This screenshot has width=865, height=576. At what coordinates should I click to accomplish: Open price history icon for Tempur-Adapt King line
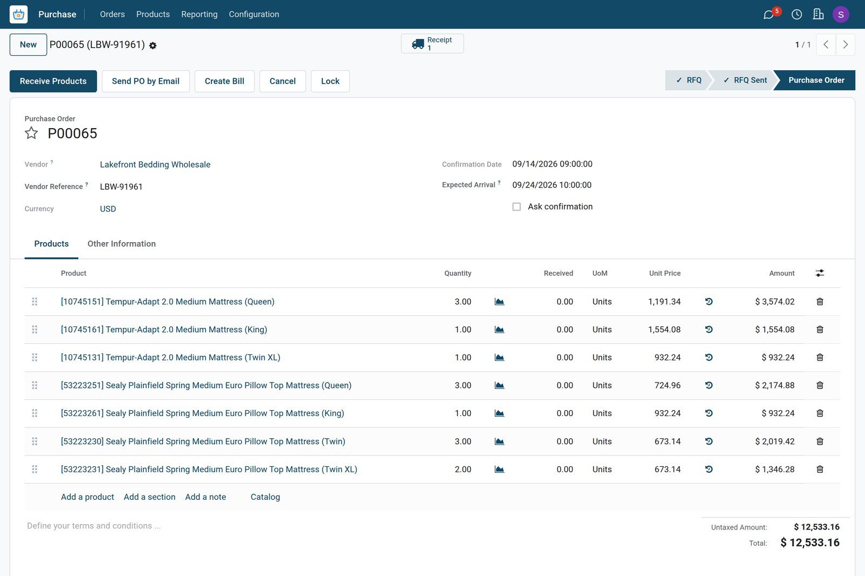709,330
